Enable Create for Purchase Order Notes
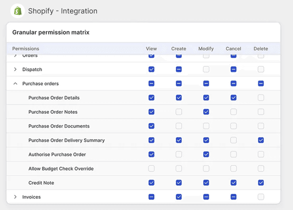The height and width of the screenshot is (210, 293). [179, 112]
